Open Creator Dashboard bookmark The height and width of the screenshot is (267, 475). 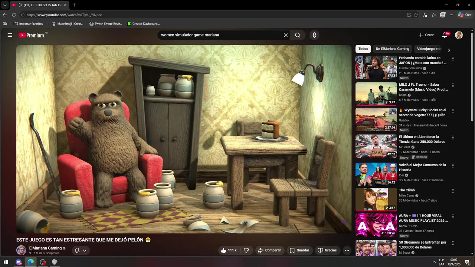[143, 24]
